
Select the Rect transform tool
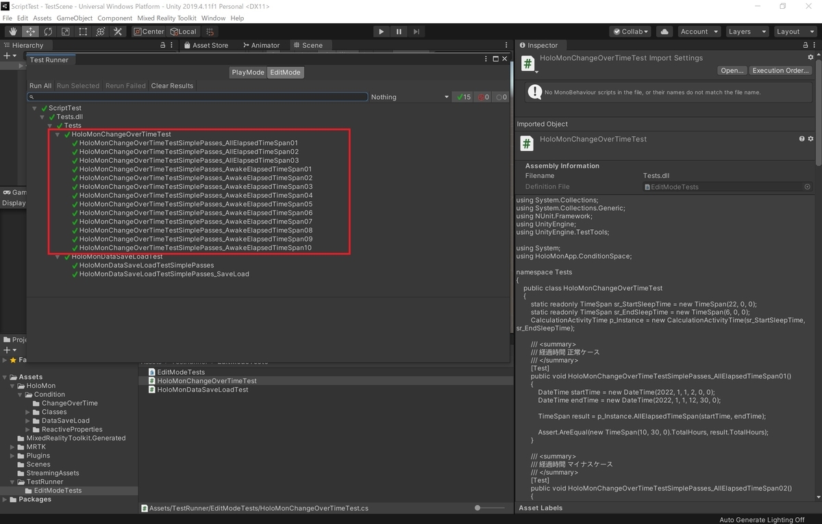click(x=83, y=31)
